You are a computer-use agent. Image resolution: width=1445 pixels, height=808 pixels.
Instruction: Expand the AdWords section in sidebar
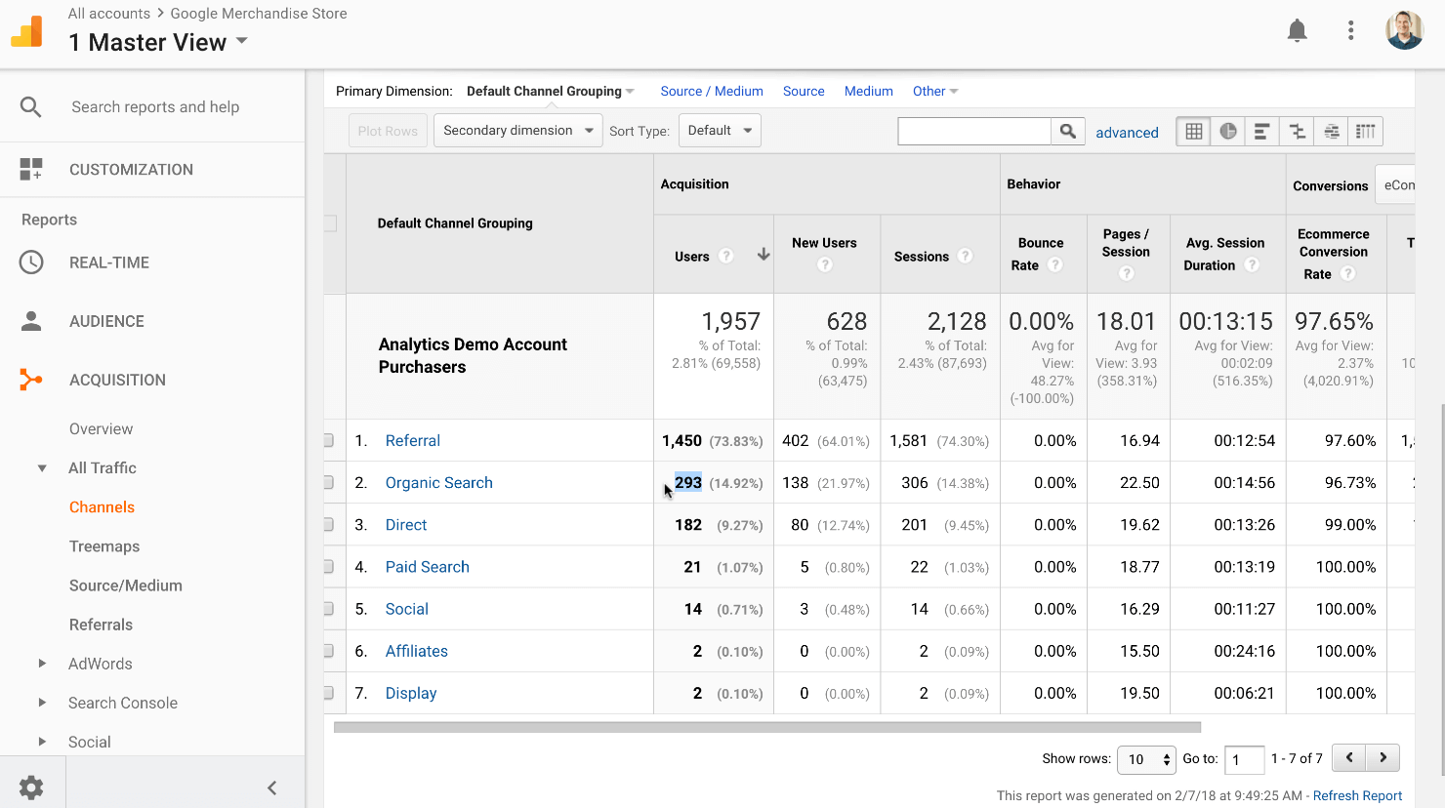pyautogui.click(x=42, y=664)
